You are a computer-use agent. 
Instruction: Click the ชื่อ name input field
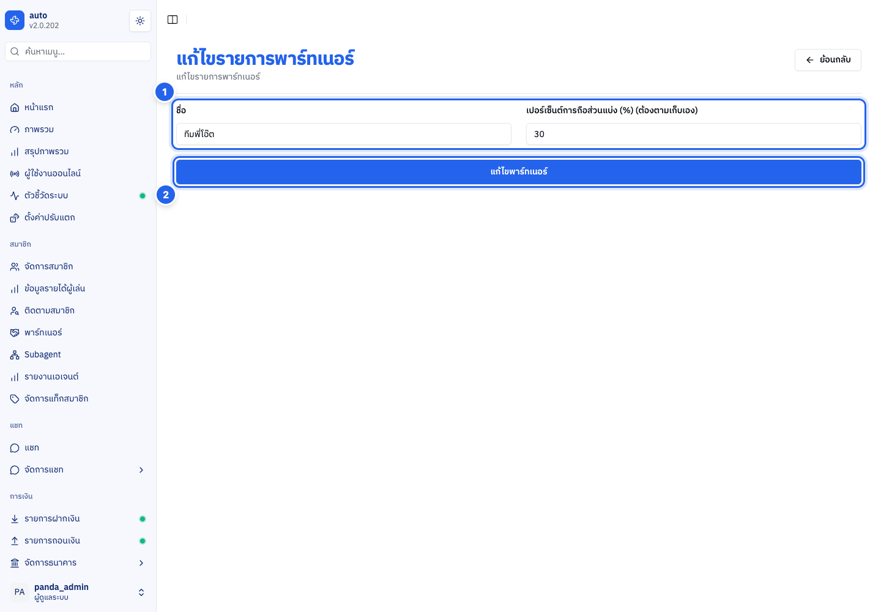(344, 134)
